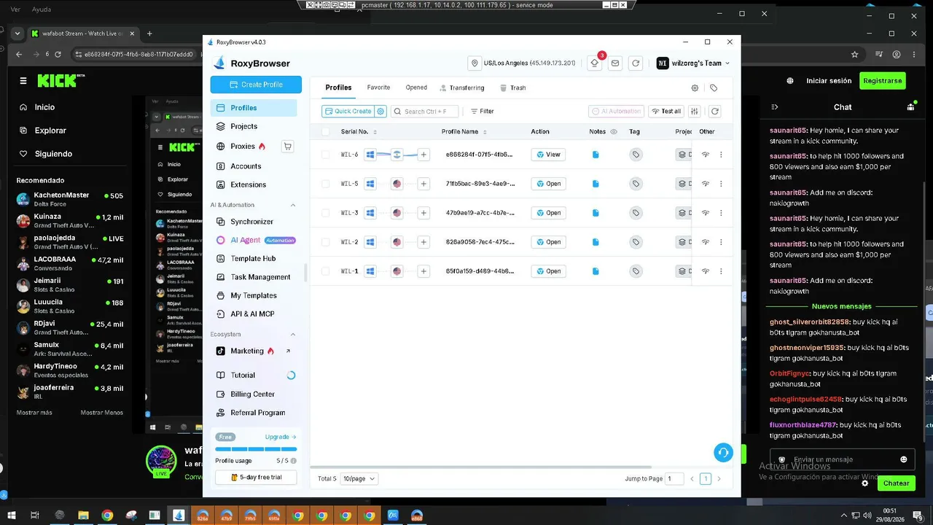The height and width of the screenshot is (525, 933).
Task: Toggle notes visibility eye icon
Action: [614, 132]
